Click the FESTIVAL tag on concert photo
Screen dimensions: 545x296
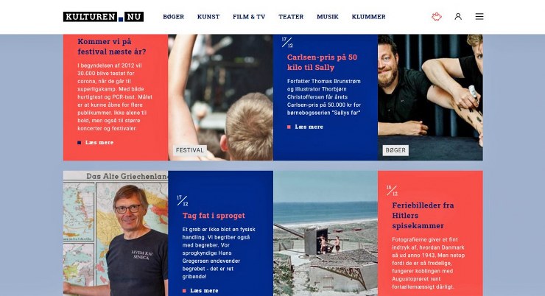click(190, 150)
